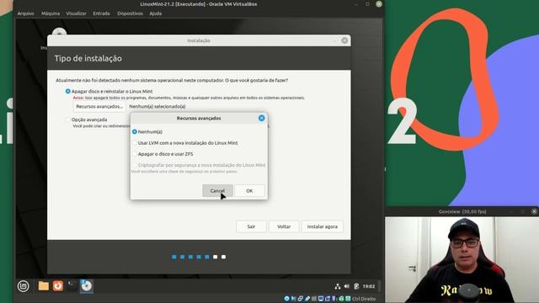Screen dimensions: 539x303
Task: Select the installer disc icon in taskbar
Action: pos(86,286)
